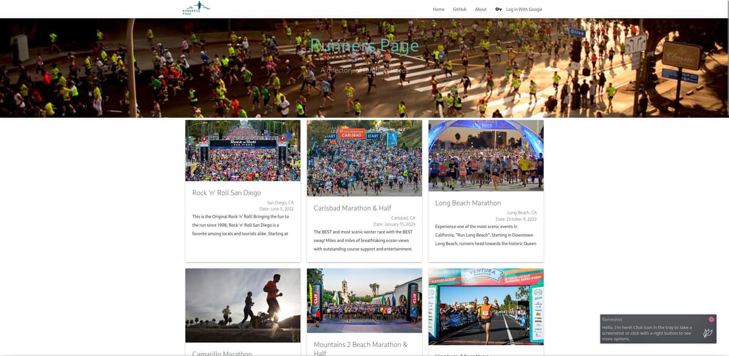The image size is (729, 356).
Task: Open the About page
Action: [481, 9]
